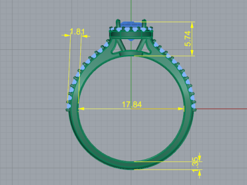Select the 1.35 shank thickness dimension text
Screen dimensions: 247x185
pos(195,164)
